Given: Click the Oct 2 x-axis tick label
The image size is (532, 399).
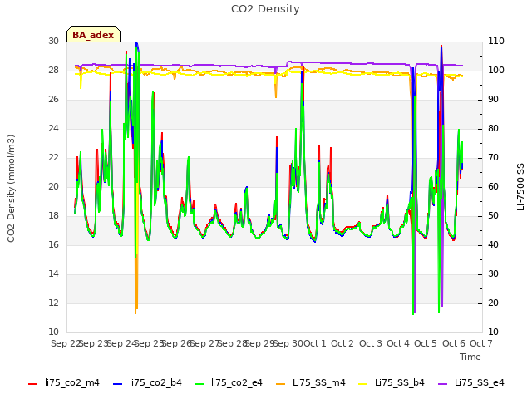Looking at the screenshot, I should [x=342, y=343].
